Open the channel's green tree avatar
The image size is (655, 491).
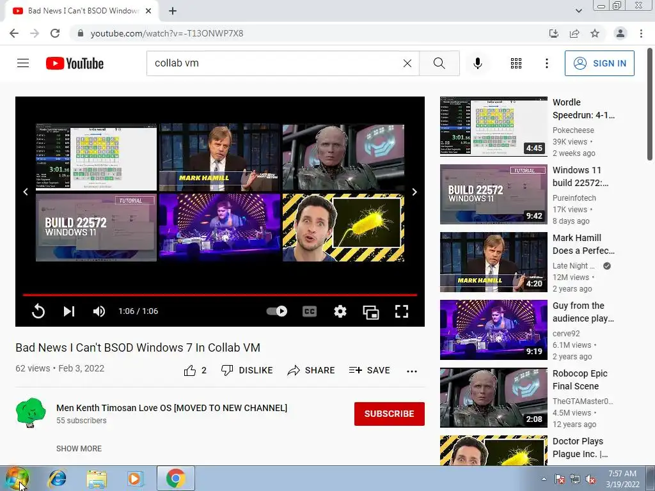point(31,412)
